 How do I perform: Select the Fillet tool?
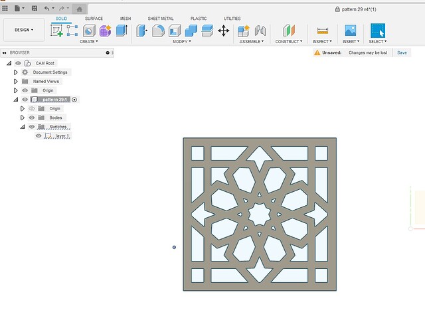[x=158, y=31]
